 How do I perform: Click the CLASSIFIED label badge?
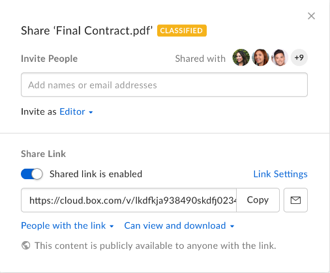coord(182,31)
